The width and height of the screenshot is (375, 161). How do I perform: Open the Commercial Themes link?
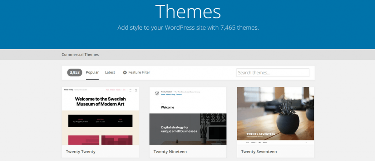80,54
